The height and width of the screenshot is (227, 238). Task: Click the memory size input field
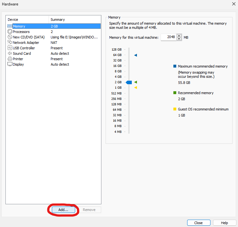tap(168, 37)
